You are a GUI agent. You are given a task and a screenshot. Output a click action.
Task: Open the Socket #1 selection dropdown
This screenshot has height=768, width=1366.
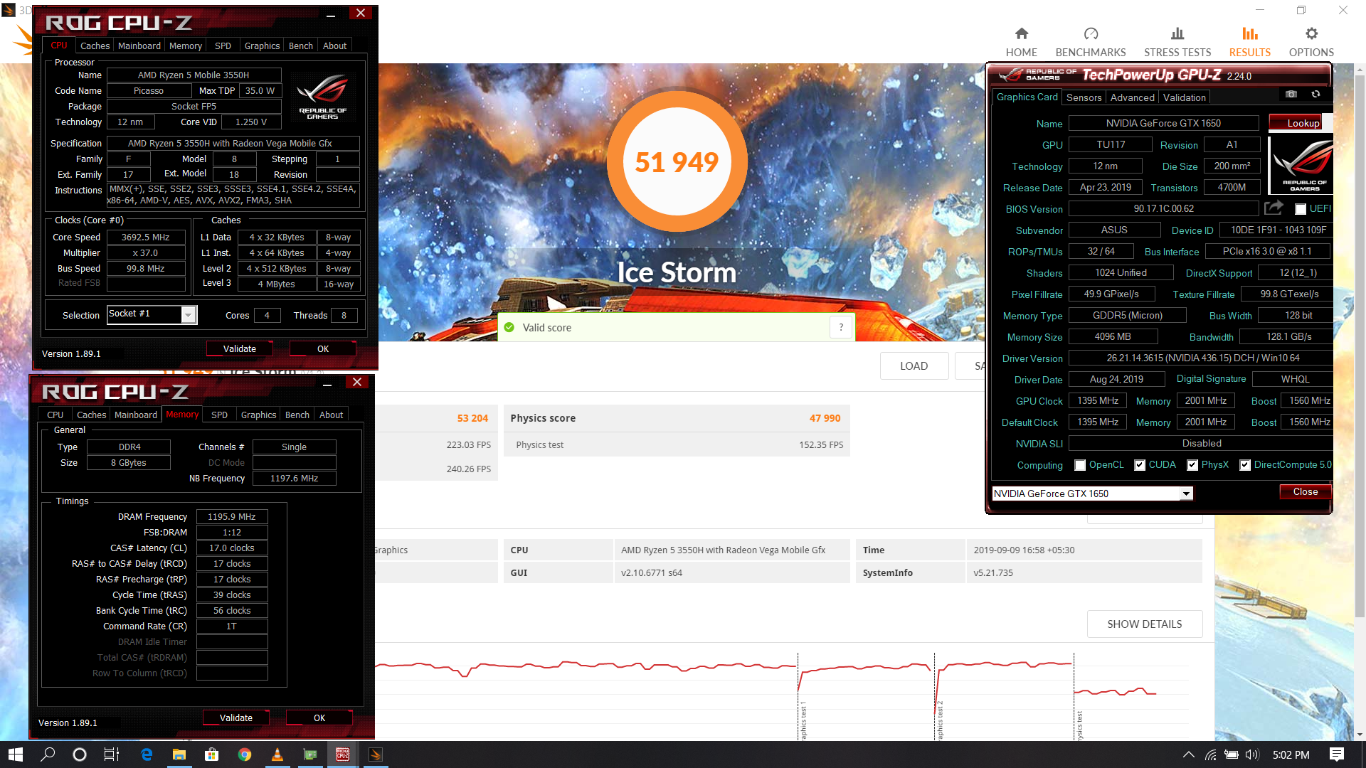point(188,314)
